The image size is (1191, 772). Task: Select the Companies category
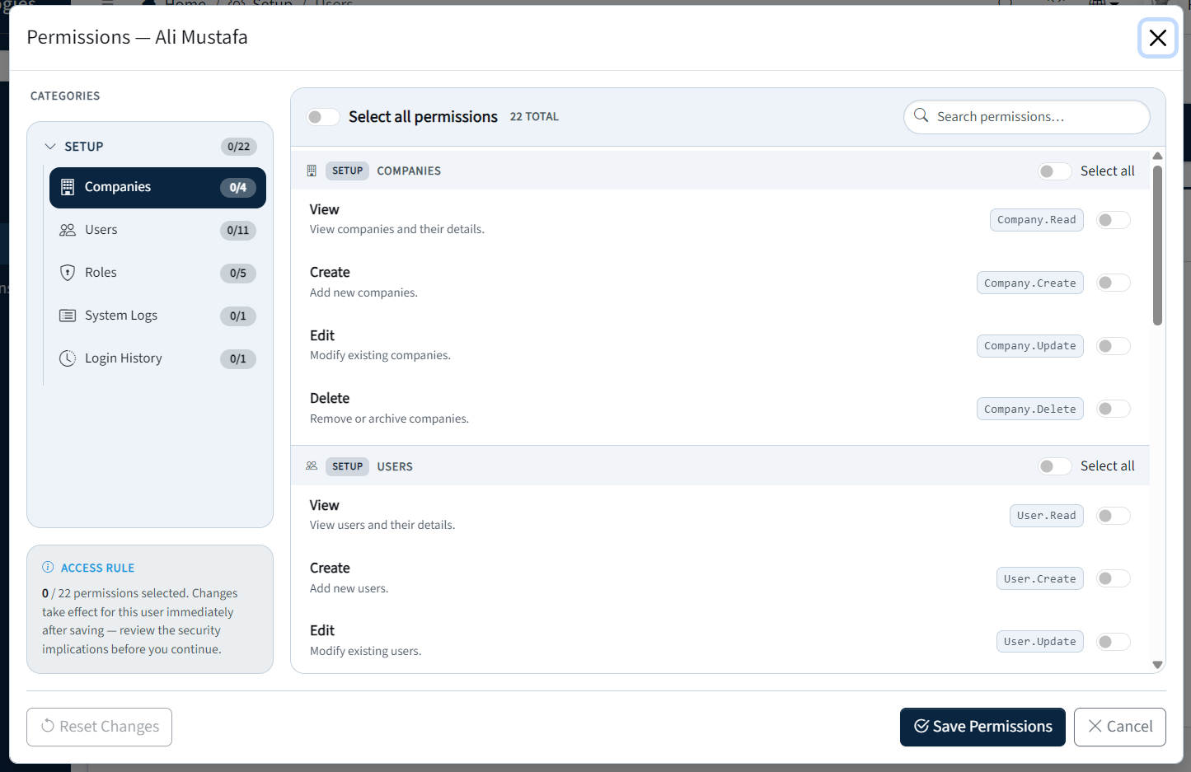[157, 188]
